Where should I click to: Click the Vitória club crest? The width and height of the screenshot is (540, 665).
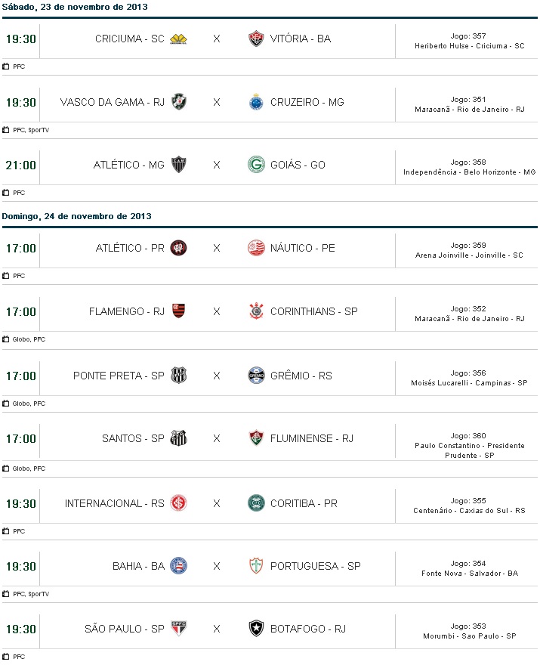tap(256, 39)
